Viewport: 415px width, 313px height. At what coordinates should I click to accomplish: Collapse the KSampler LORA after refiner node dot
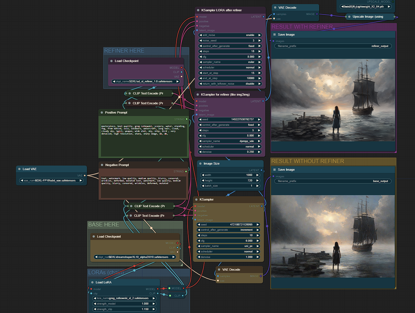coord(198,10)
